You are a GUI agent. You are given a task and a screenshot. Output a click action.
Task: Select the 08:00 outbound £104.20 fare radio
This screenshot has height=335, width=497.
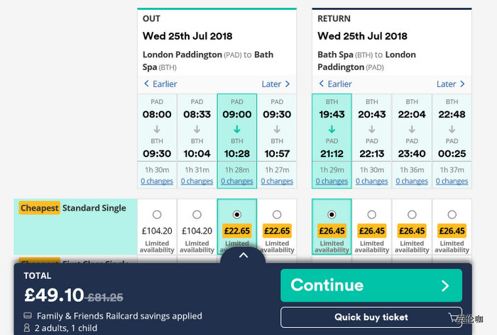tap(157, 215)
